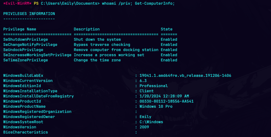Click the SeIncreaseWorkingSetPrivilege entry
Screen dimensions: 271x137
(x=37, y=55)
